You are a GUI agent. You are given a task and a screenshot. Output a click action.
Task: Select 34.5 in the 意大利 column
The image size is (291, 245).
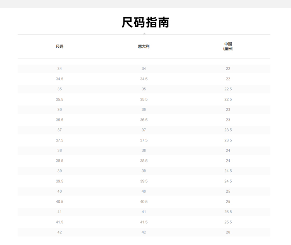[144, 79]
